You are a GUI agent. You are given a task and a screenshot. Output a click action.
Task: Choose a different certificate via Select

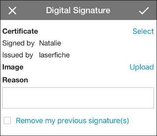143,31
